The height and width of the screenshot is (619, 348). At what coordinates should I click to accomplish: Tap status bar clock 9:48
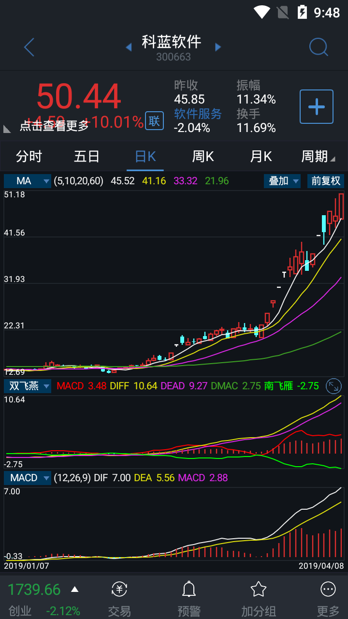[x=327, y=13]
